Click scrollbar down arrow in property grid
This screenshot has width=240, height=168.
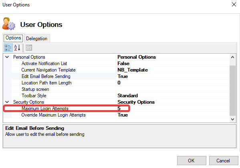point(232,119)
